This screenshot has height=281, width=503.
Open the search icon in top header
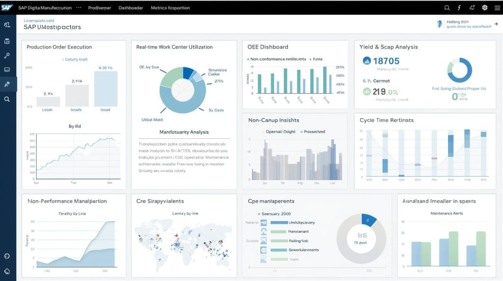point(447,8)
